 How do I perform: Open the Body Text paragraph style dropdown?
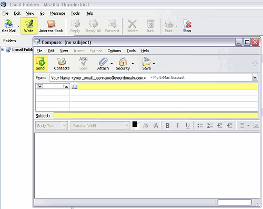click(x=52, y=126)
